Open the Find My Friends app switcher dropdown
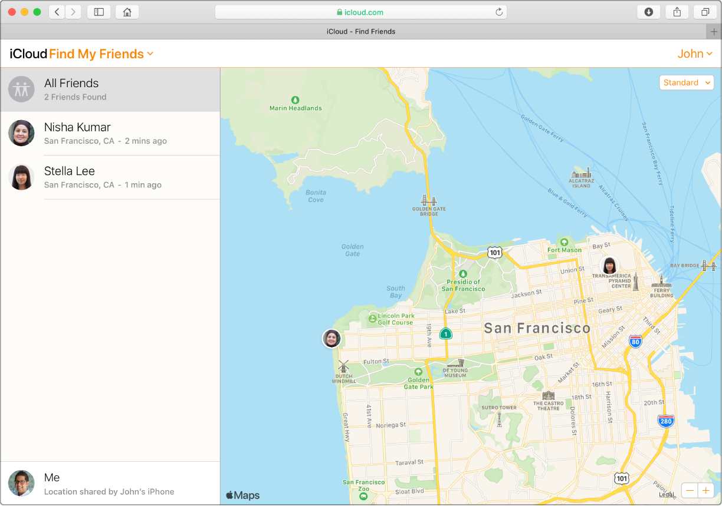Screen dimensions: 722x506 pos(101,54)
